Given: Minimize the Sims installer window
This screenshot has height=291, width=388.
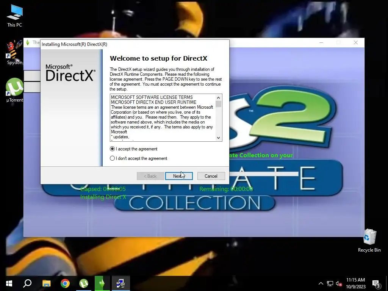Looking at the screenshot, I should 321,42.
